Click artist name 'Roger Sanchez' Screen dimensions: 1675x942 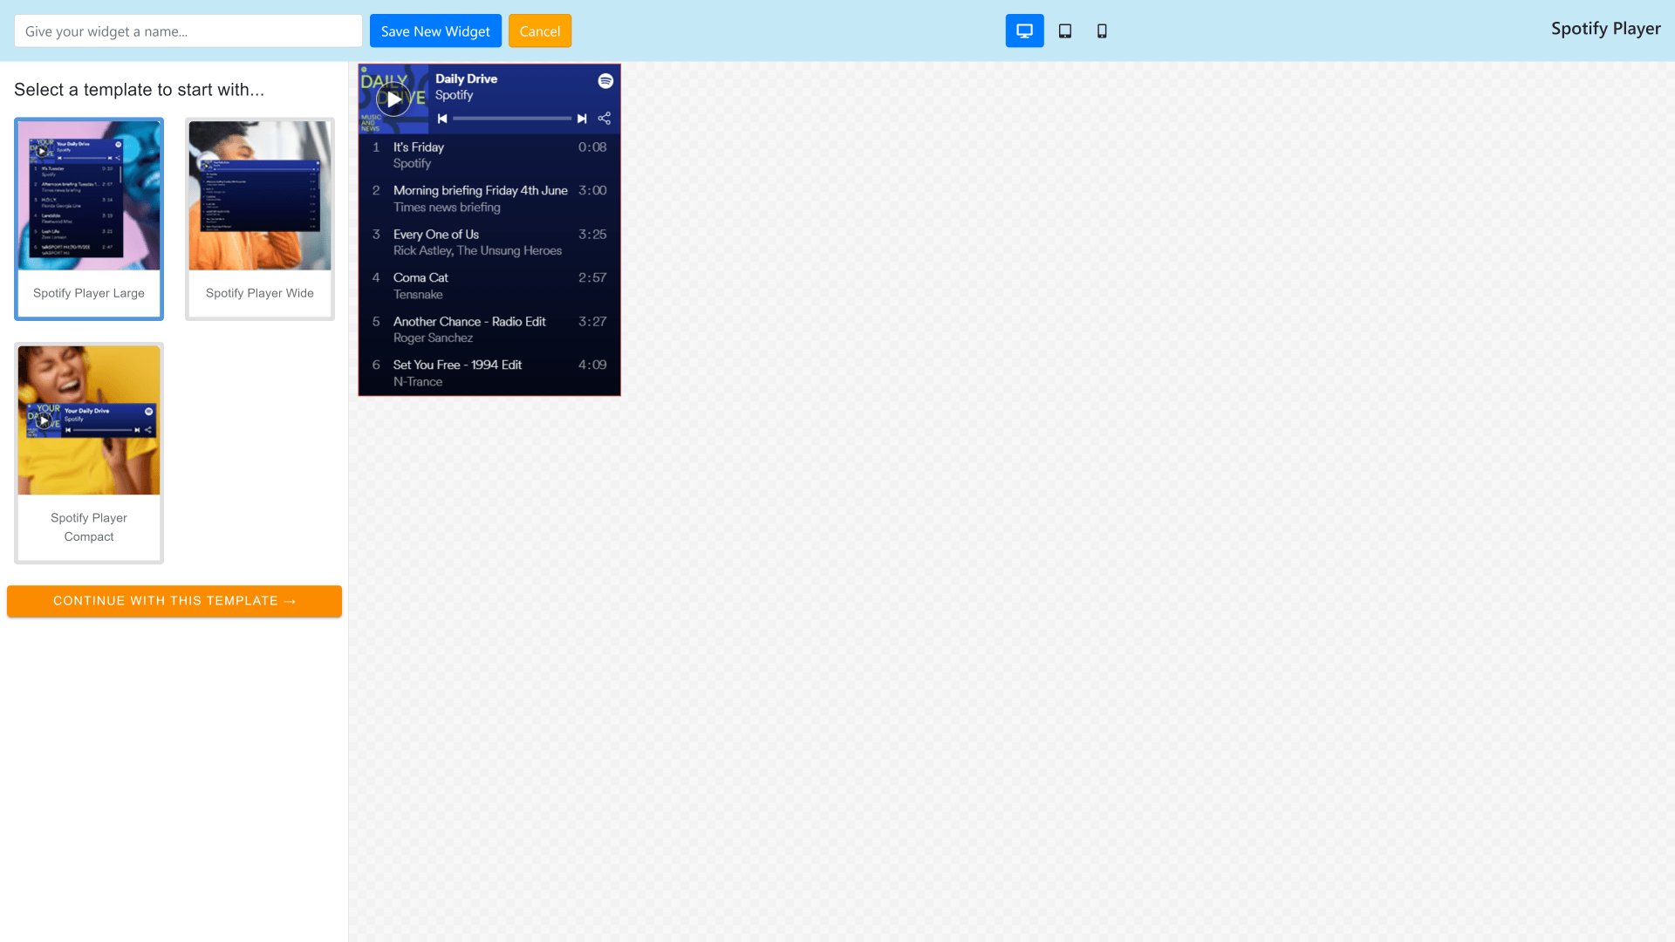[x=433, y=338]
